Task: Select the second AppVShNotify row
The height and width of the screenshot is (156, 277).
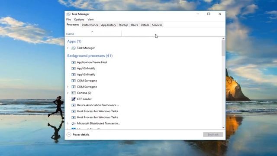Action: [143, 75]
